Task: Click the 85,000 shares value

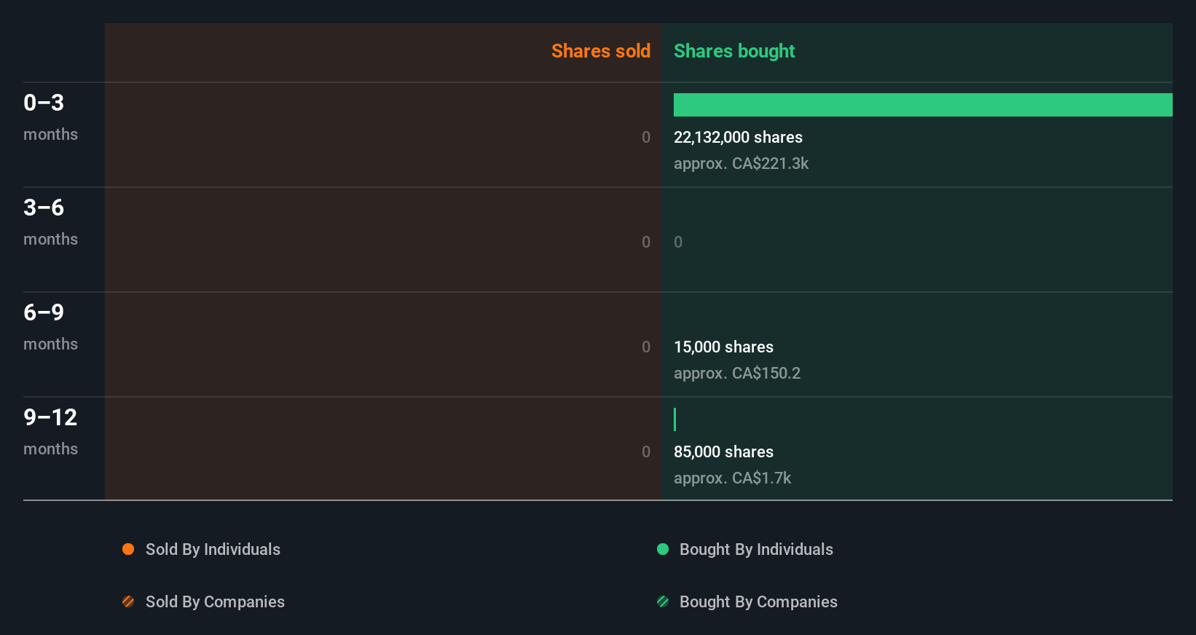Action: [723, 452]
